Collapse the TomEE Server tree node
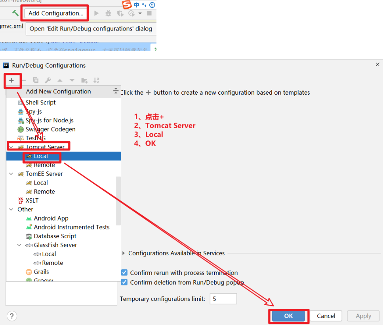The height and width of the screenshot is (325, 383). coord(11,174)
